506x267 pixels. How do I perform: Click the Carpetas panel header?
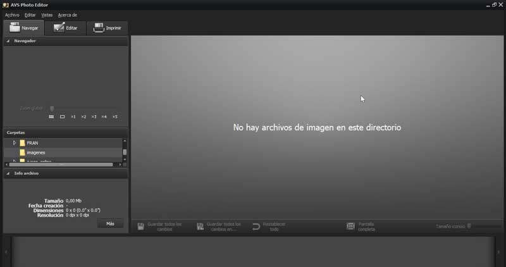[66, 133]
